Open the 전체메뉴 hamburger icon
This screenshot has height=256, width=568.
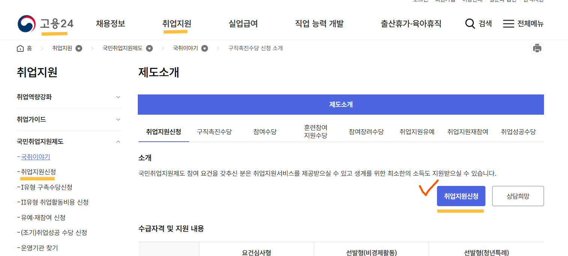[508, 23]
